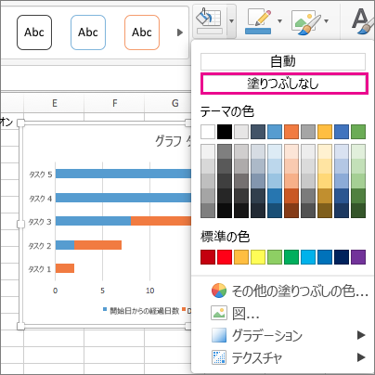Expand the Shape Outline dropdown arrow
Image resolution: width=375 pixels, height=375 pixels.
(x=279, y=21)
